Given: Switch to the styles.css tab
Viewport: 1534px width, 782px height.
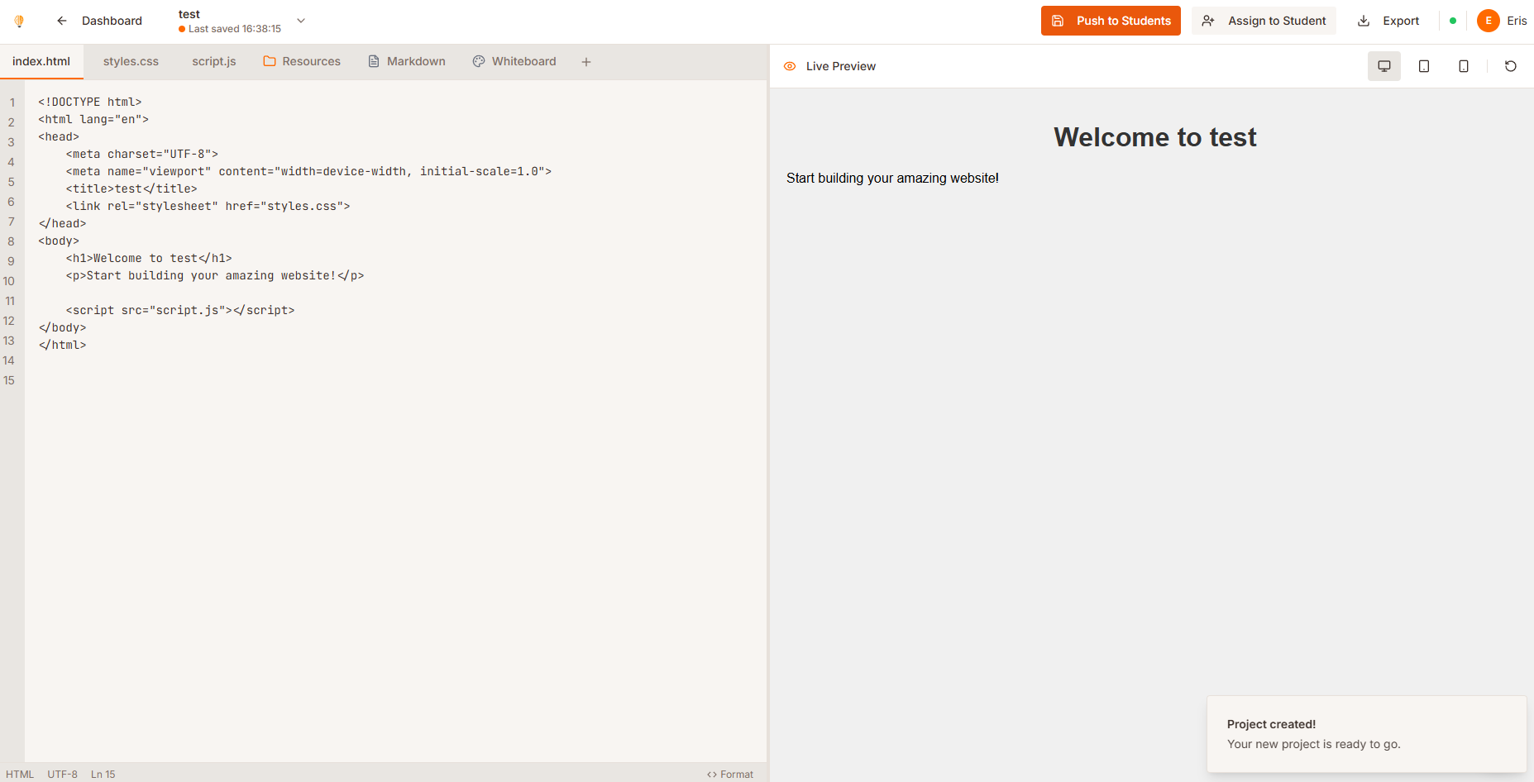Looking at the screenshot, I should coord(131,61).
